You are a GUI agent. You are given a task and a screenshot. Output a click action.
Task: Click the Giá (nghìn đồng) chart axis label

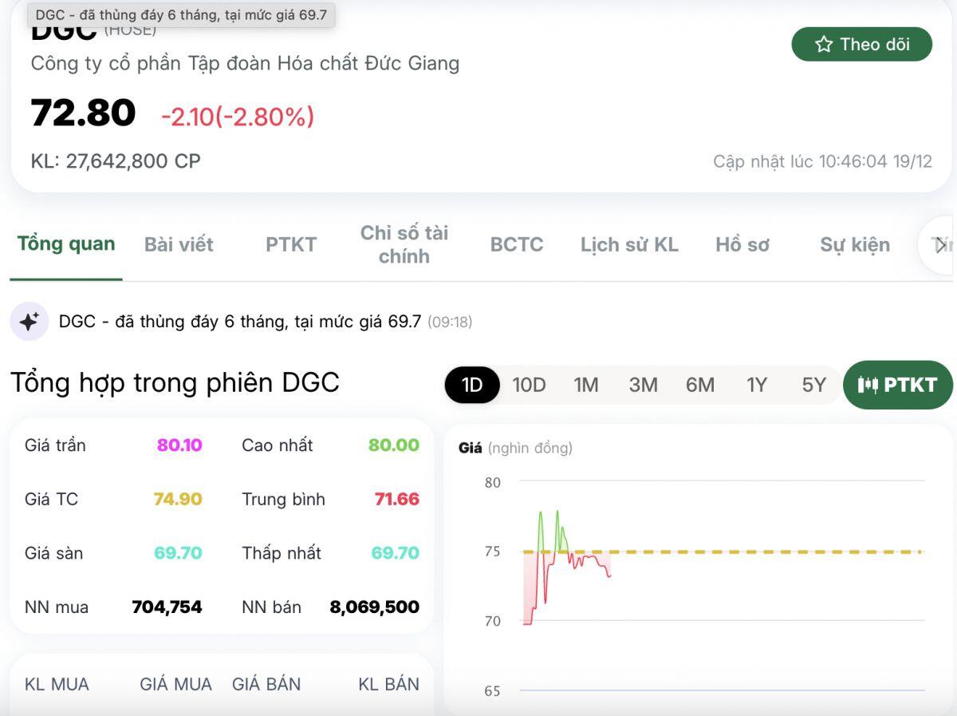[x=515, y=448]
